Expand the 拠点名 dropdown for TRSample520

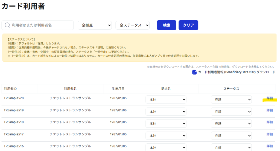[x=166, y=100]
